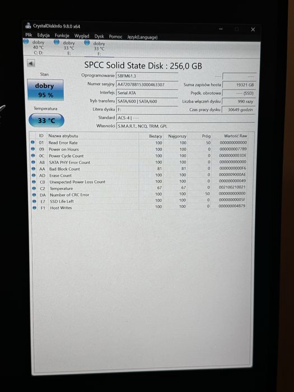Click the CrystalDiskInfo title bar icon

(28, 26)
